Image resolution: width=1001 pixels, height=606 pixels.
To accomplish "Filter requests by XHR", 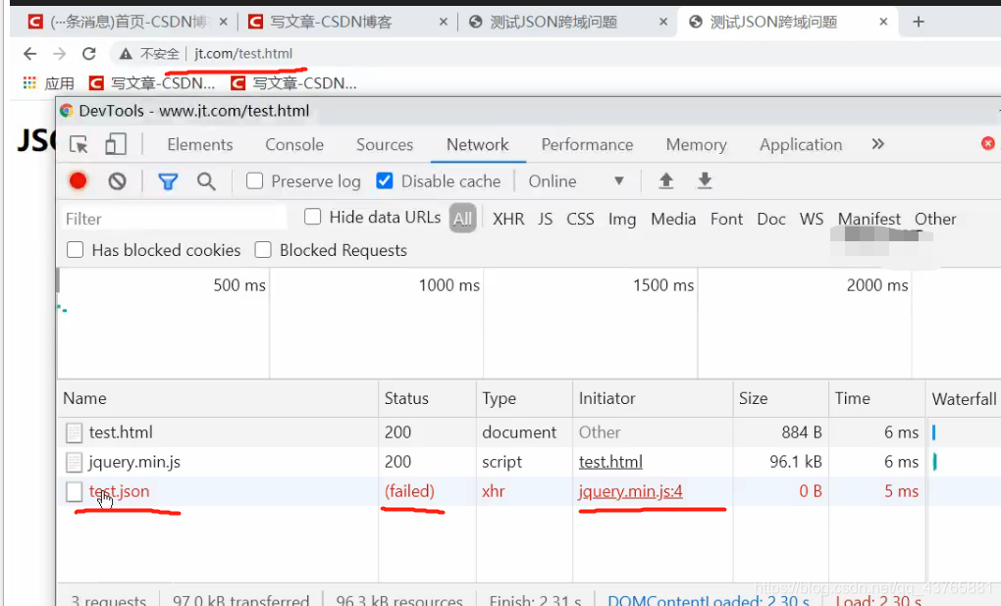I will point(508,219).
